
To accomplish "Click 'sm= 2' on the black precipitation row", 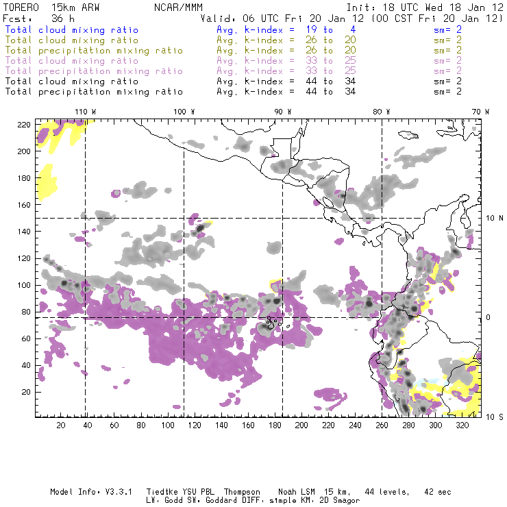I will point(447,92).
